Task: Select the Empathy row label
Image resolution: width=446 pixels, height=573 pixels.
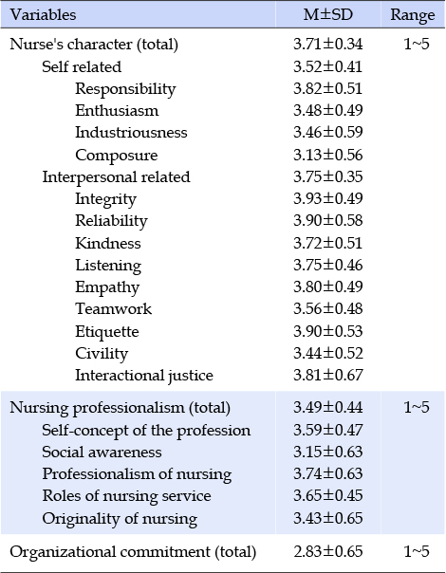Action: pos(107,288)
